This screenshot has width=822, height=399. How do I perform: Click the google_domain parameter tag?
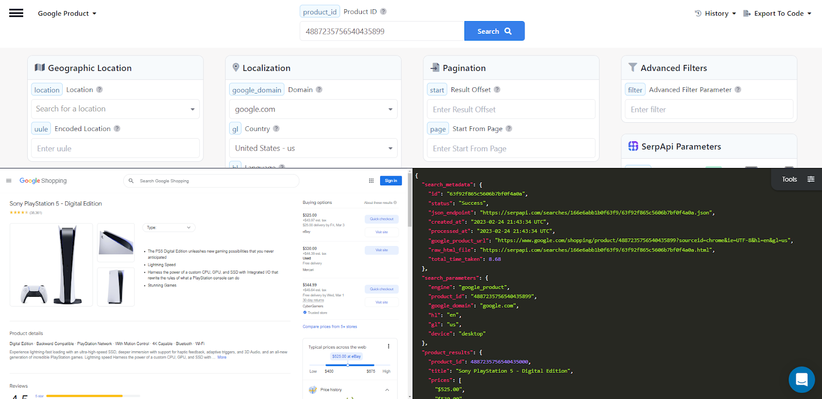point(257,90)
